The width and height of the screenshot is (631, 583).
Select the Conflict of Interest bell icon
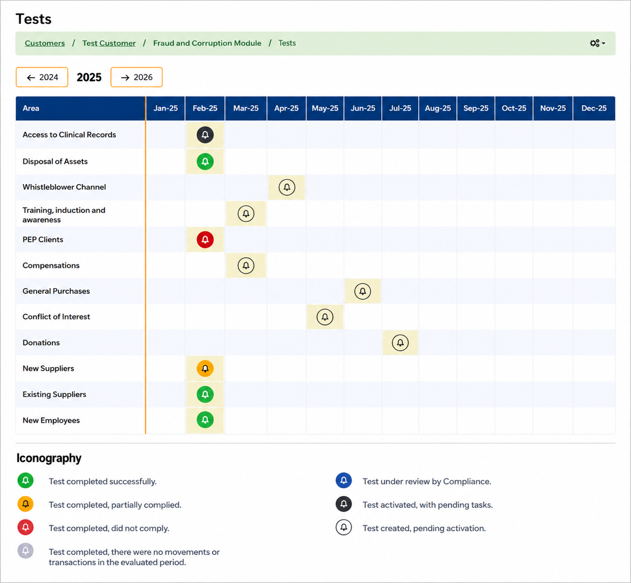pyautogui.click(x=325, y=317)
